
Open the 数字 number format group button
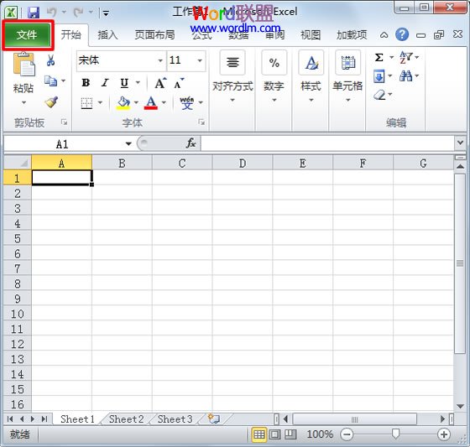point(274,76)
